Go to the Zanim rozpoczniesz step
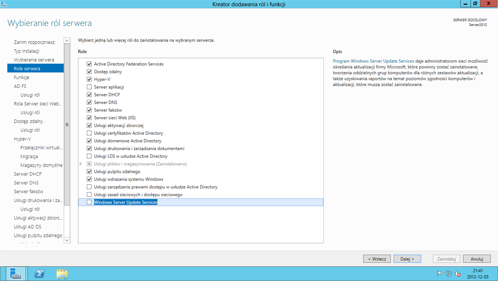This screenshot has width=498, height=281. [x=34, y=42]
